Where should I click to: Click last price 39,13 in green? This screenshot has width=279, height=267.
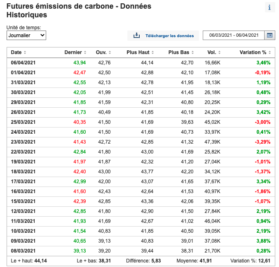coord(80,251)
